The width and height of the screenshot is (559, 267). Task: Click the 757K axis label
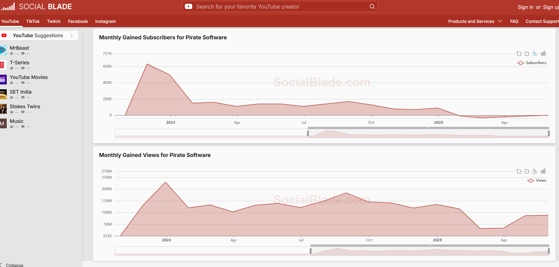click(107, 54)
